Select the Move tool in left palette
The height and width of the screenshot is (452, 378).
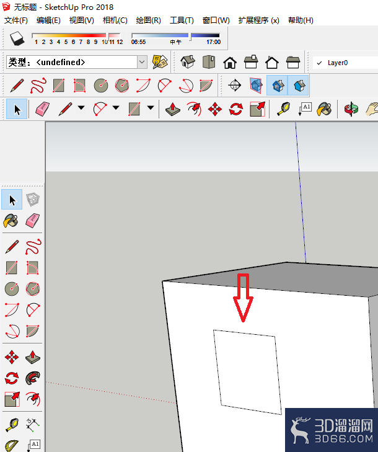coord(12,358)
